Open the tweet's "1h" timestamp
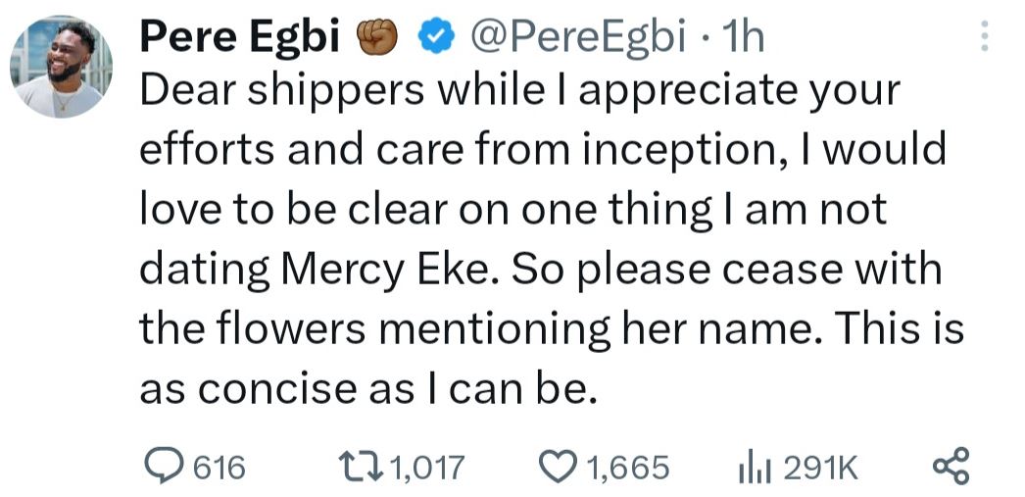Viewport: 1025px width, 497px height. (742, 38)
